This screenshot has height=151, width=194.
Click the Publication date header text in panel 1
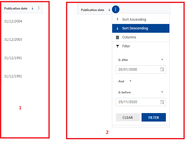16,8
